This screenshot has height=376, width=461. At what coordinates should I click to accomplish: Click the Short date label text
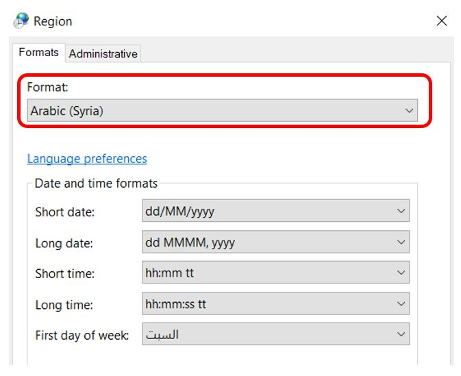click(65, 212)
